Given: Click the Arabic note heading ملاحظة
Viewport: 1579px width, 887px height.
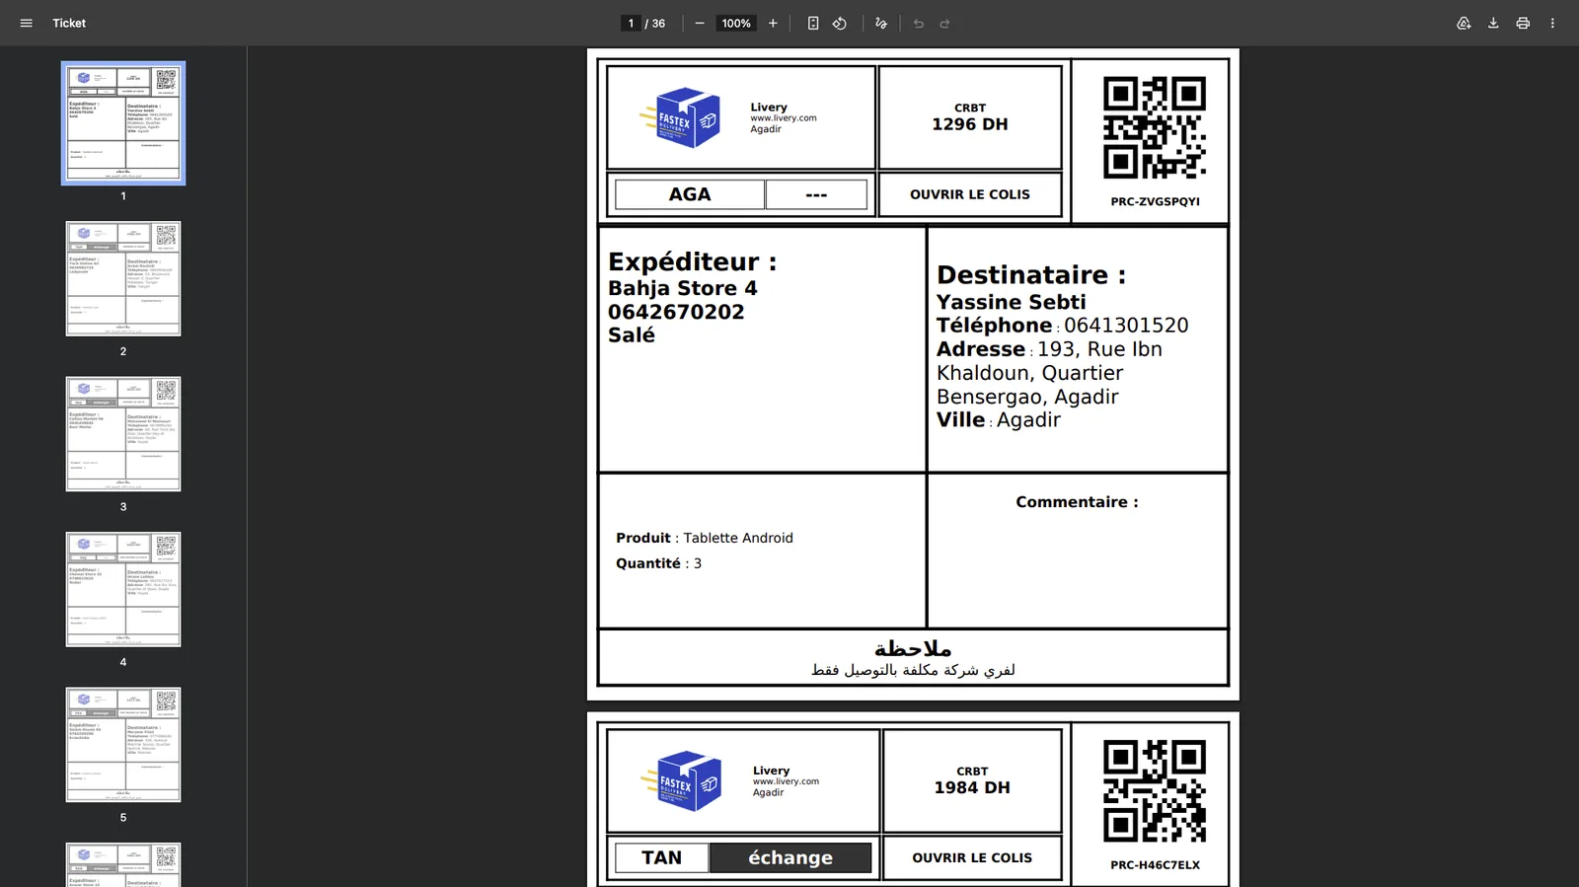Looking at the screenshot, I should (x=913, y=648).
